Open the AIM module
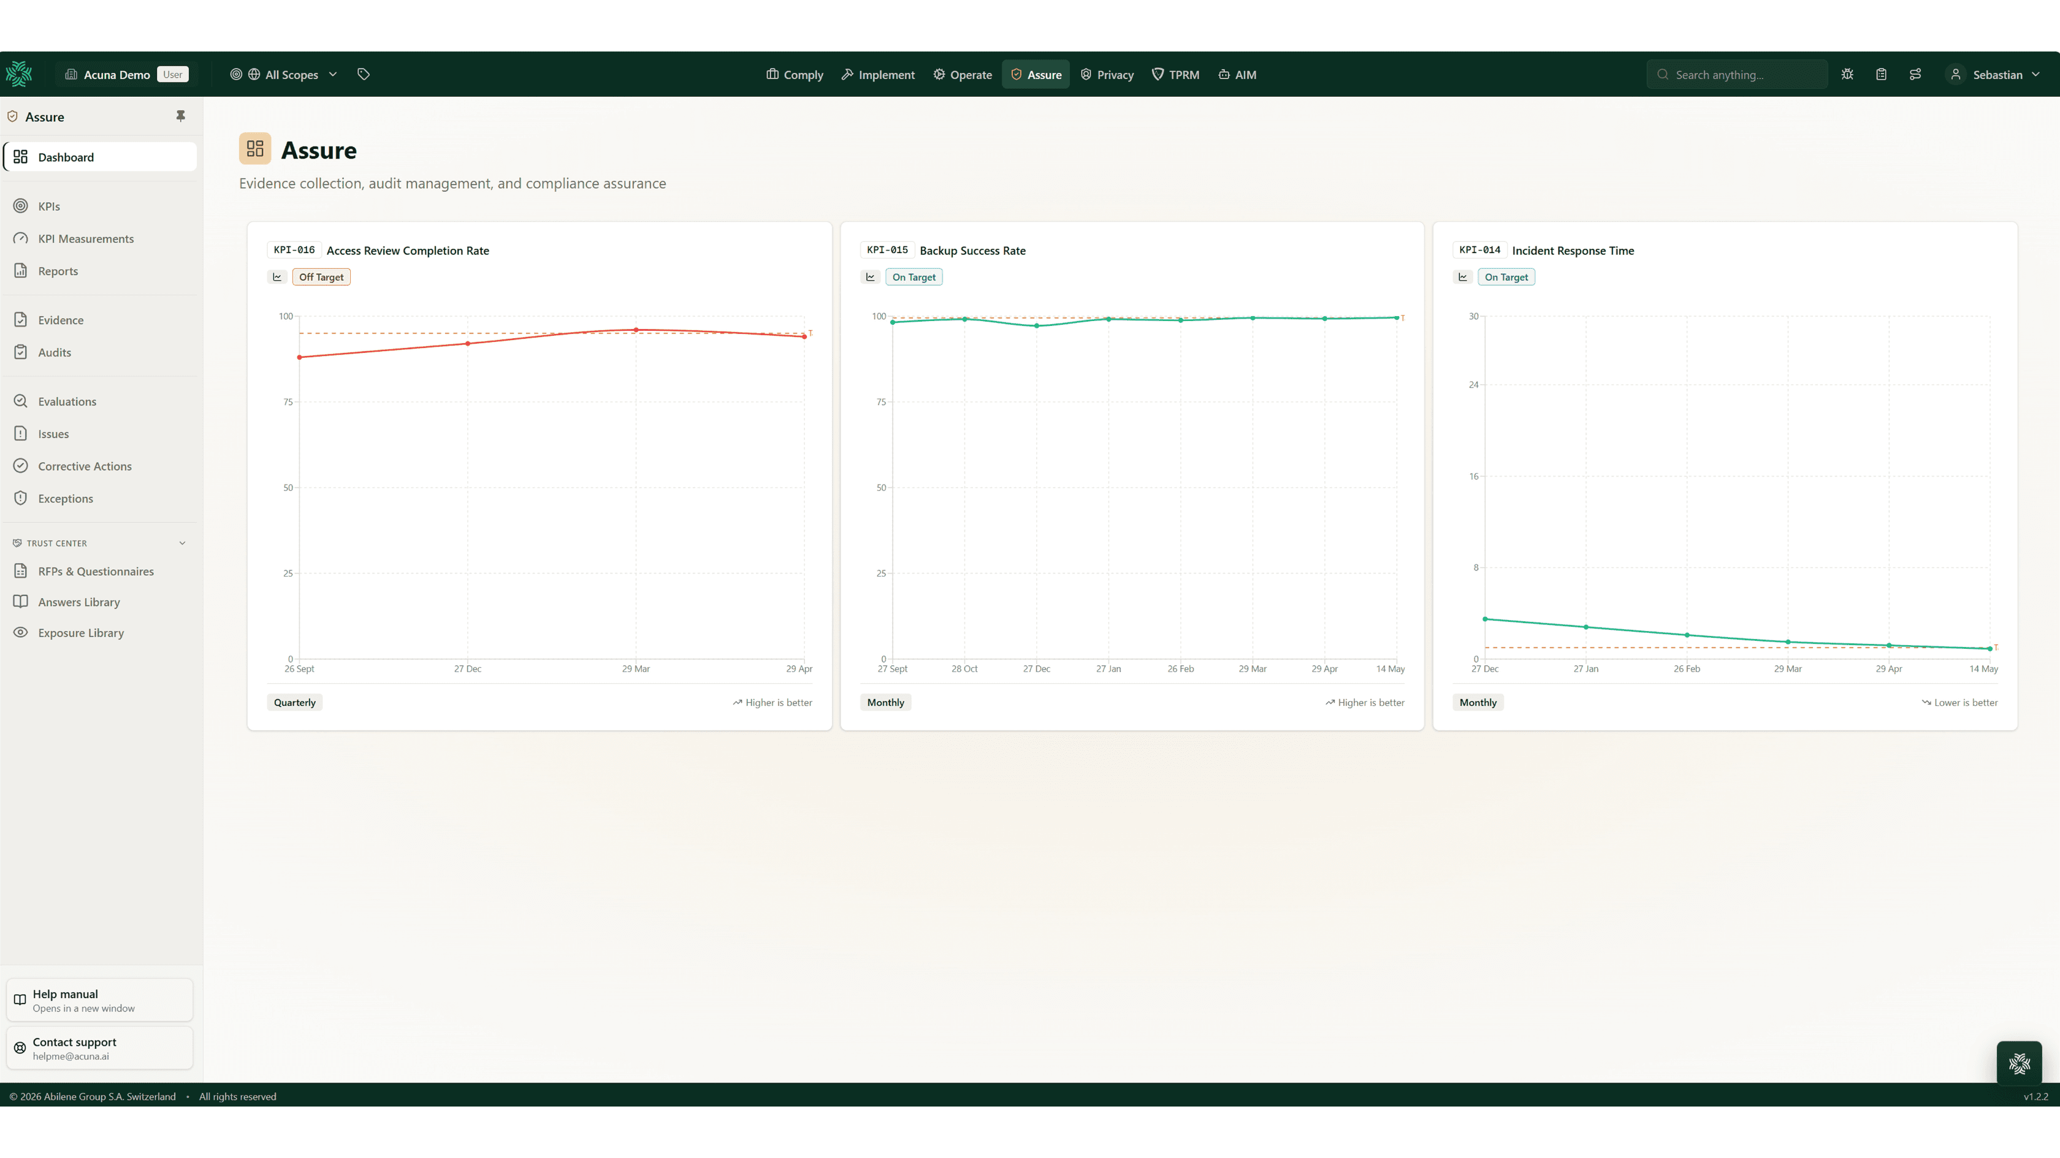The height and width of the screenshot is (1158, 2060). [1237, 74]
